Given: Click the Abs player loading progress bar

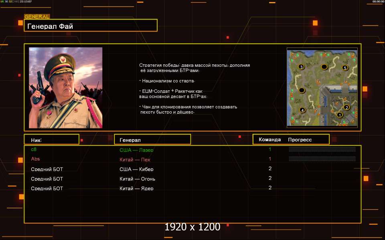Looking at the screenshot, I should point(322,159).
